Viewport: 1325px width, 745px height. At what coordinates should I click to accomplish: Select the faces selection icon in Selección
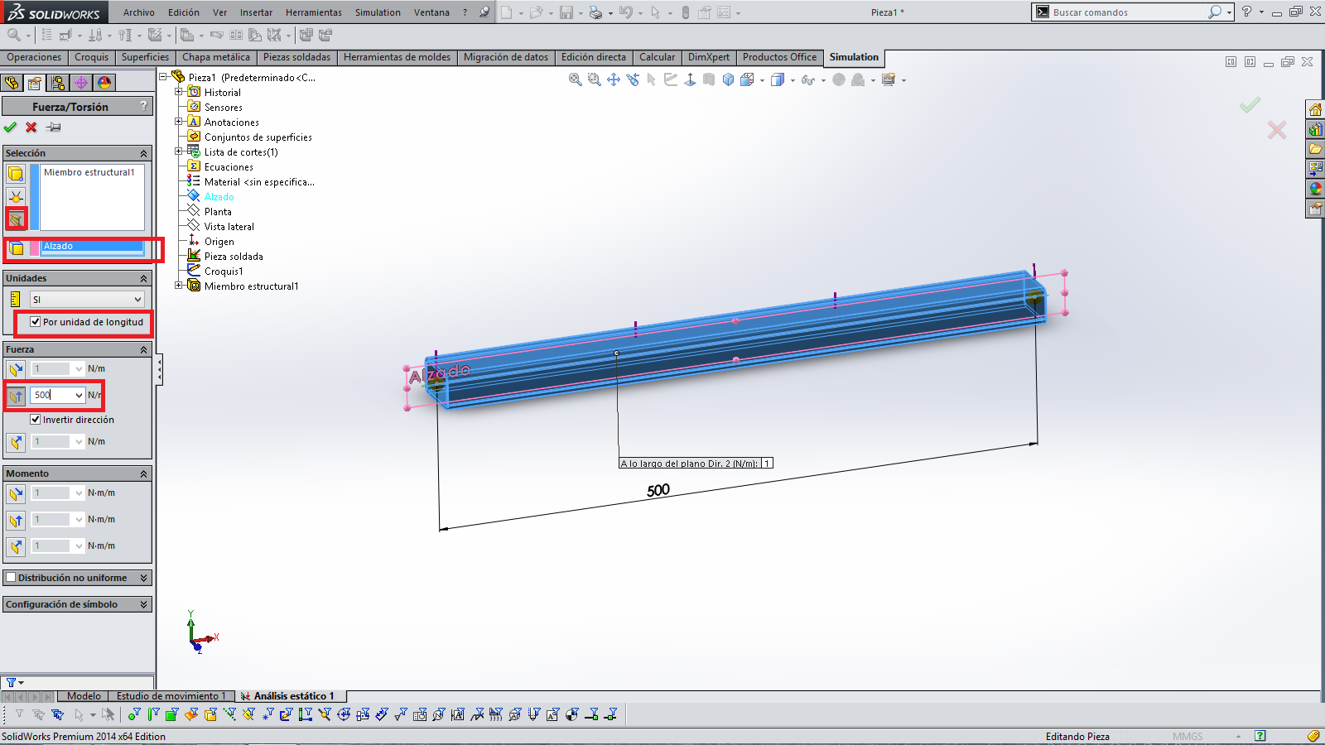(16, 173)
